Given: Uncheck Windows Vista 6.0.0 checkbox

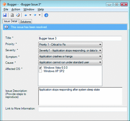Looking at the screenshot, I should [40, 68].
